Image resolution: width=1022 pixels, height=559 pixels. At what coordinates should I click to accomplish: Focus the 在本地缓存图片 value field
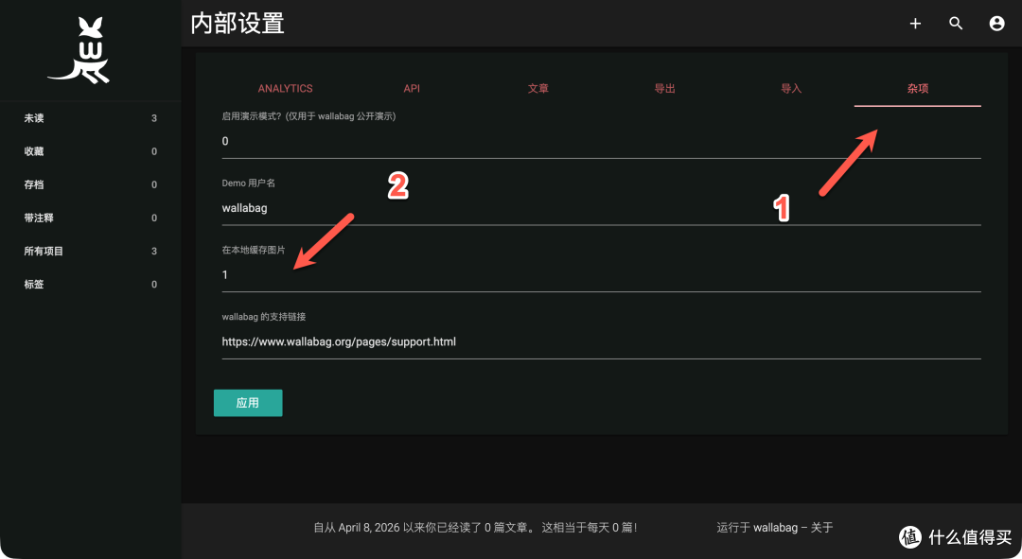coord(601,275)
